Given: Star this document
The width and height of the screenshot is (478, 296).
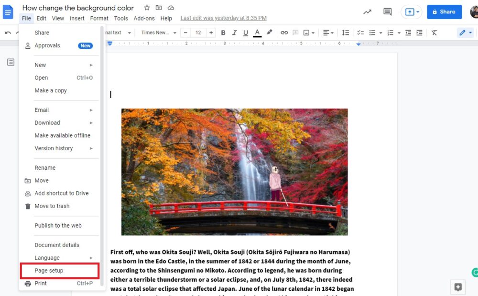Looking at the screenshot, I should tap(147, 8).
